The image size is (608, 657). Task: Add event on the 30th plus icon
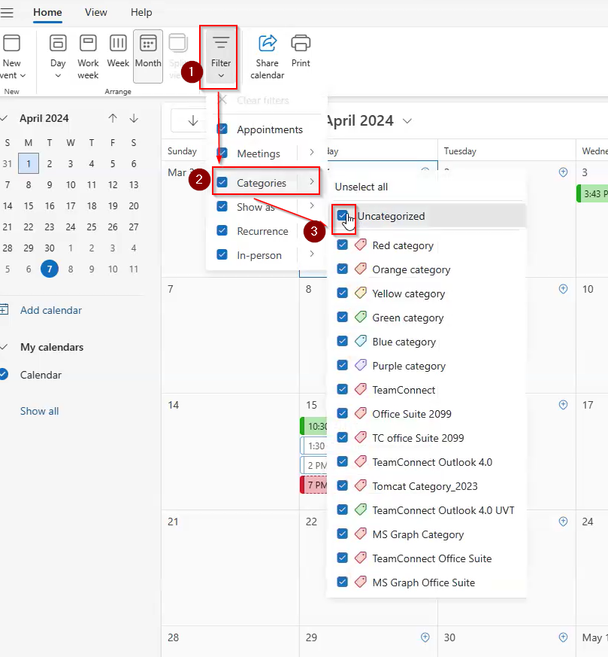tap(563, 637)
